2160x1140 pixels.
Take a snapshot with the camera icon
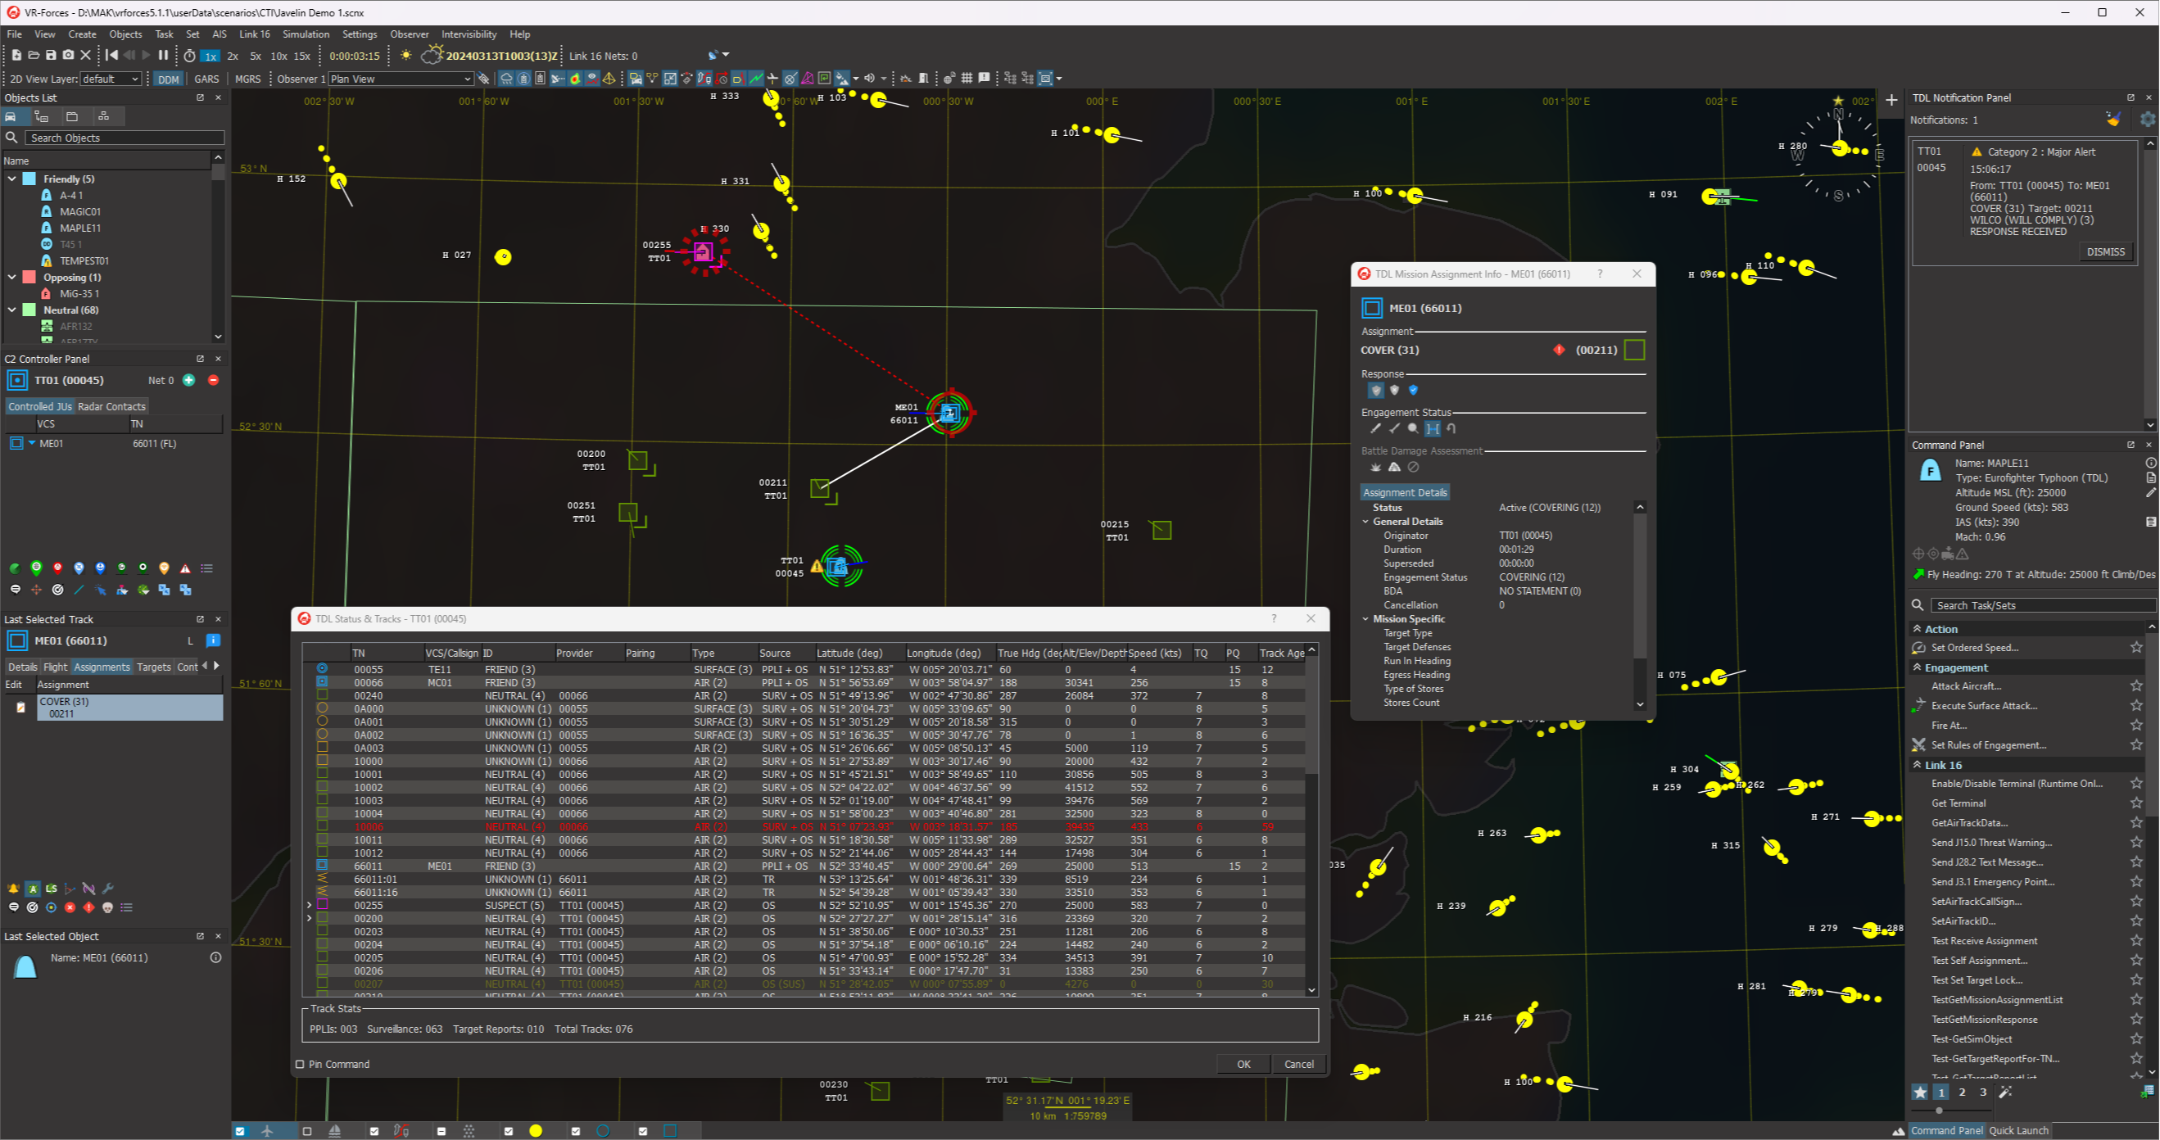pos(68,56)
